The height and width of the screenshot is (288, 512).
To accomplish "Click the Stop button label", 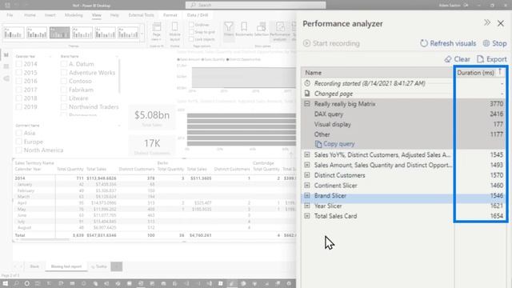I will [x=499, y=43].
